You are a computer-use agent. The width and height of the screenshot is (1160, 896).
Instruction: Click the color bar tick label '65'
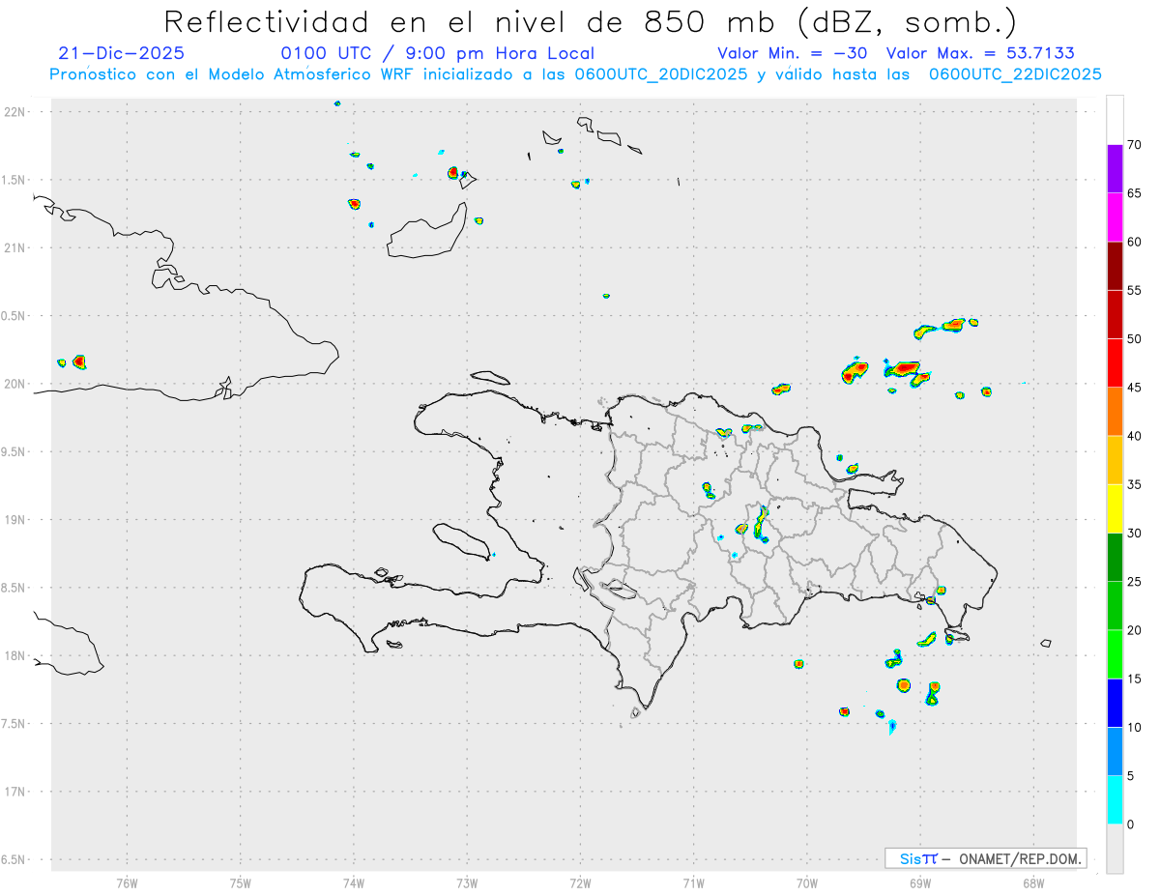click(1134, 193)
